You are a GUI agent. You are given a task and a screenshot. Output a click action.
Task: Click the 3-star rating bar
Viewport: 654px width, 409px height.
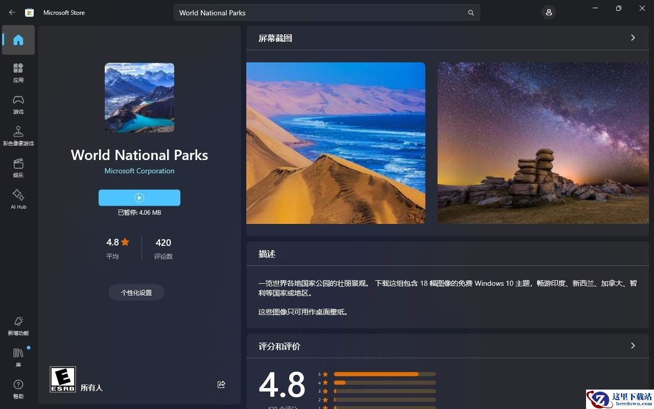tap(385, 391)
